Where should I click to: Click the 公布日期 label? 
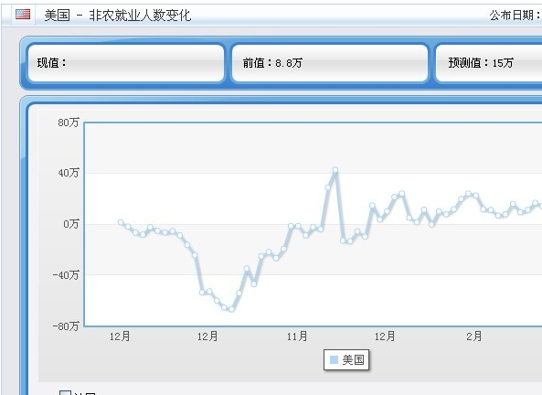coord(515,16)
